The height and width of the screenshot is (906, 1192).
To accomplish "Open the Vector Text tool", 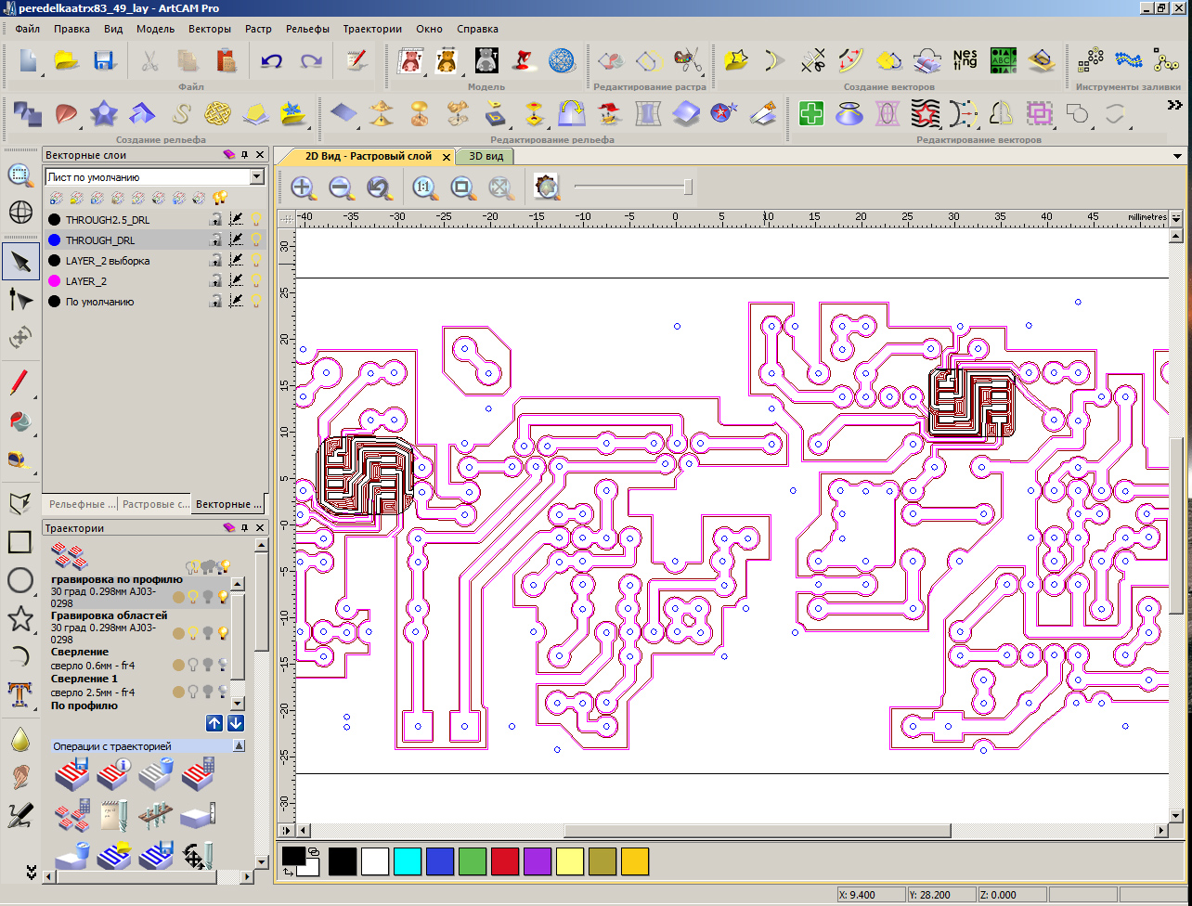I will pos(19,693).
